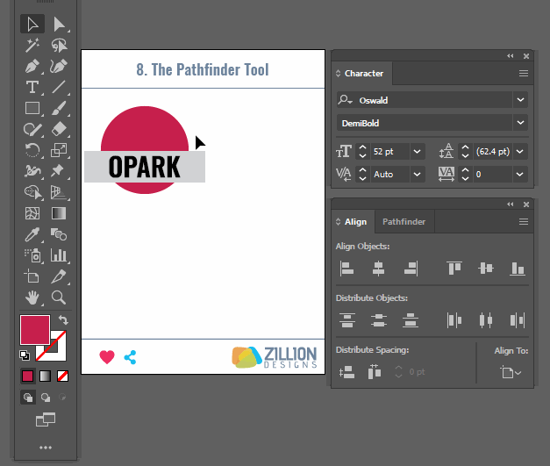
Task: Set the paint mode to None
Action: tap(62, 376)
